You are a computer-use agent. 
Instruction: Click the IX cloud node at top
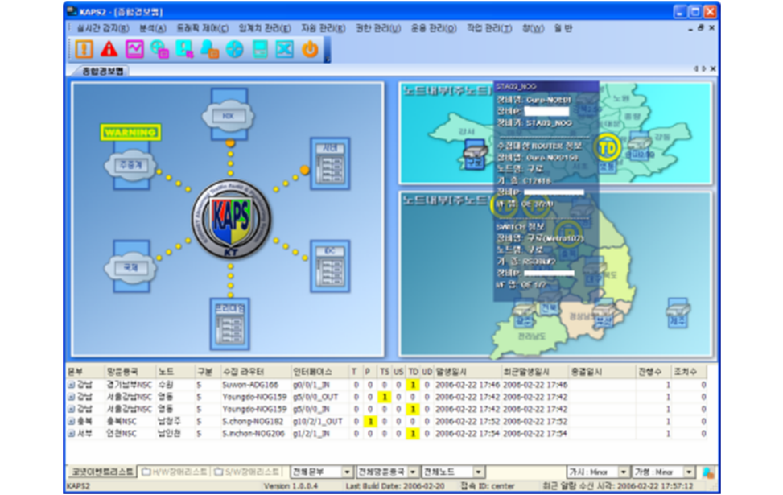click(x=229, y=113)
